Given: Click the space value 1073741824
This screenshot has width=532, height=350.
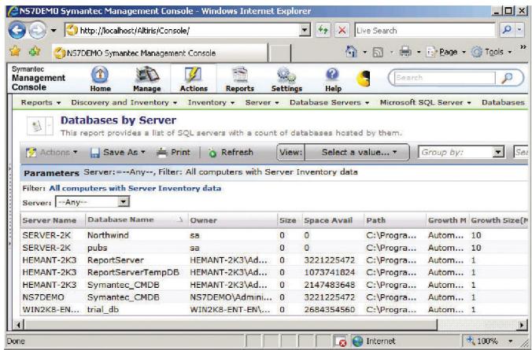Looking at the screenshot, I should 330,272.
